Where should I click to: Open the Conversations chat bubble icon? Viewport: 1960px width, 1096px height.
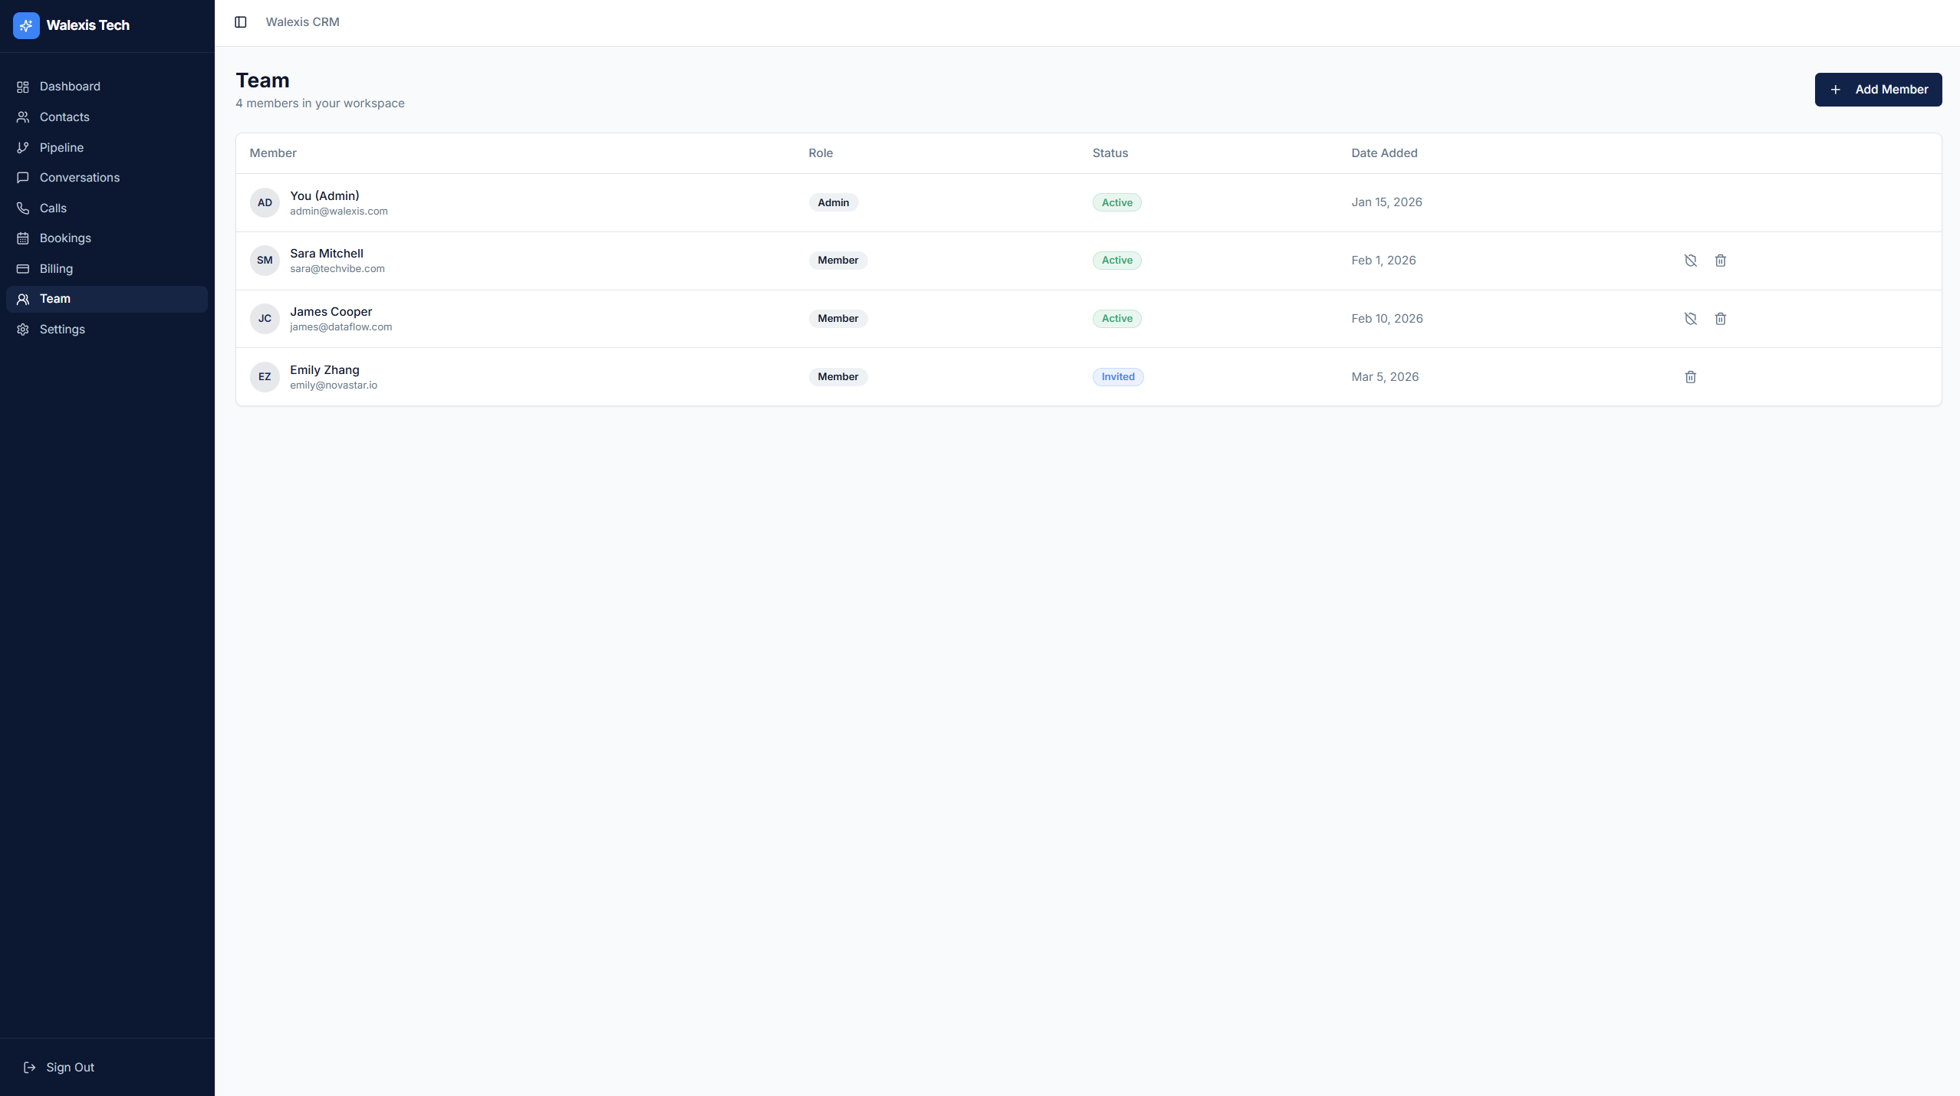click(x=22, y=177)
